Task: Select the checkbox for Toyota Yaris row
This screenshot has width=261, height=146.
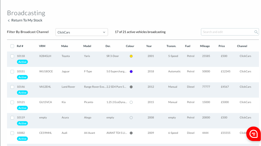Action: tap(12, 56)
